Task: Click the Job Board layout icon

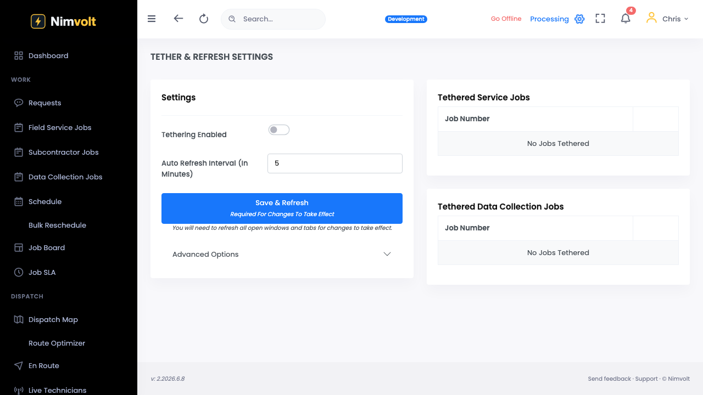Action: tap(19, 247)
